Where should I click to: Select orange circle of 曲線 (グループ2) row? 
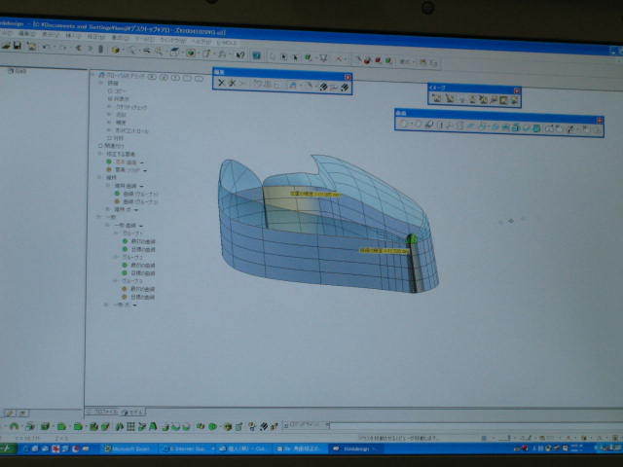(117, 201)
